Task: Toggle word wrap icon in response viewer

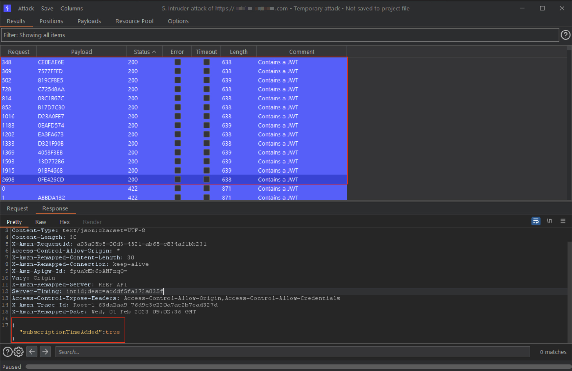Action: [x=535, y=221]
